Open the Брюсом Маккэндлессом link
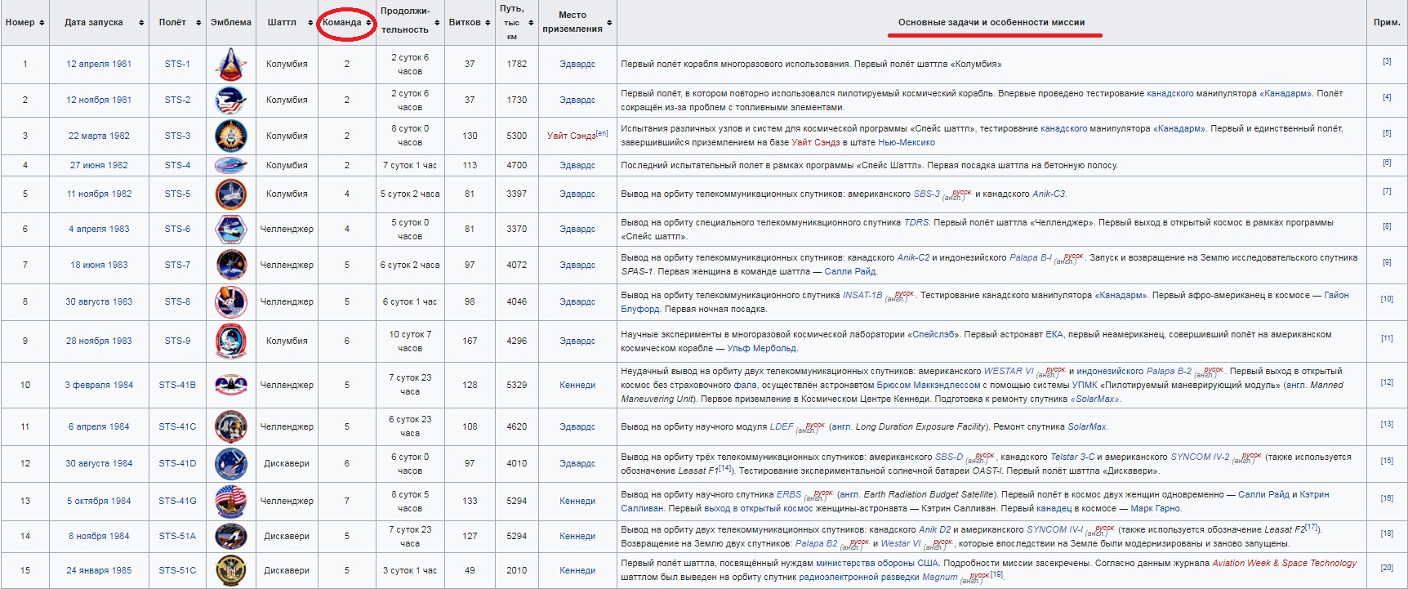Viewport: 1408px width, 589px height. pyautogui.click(x=928, y=385)
